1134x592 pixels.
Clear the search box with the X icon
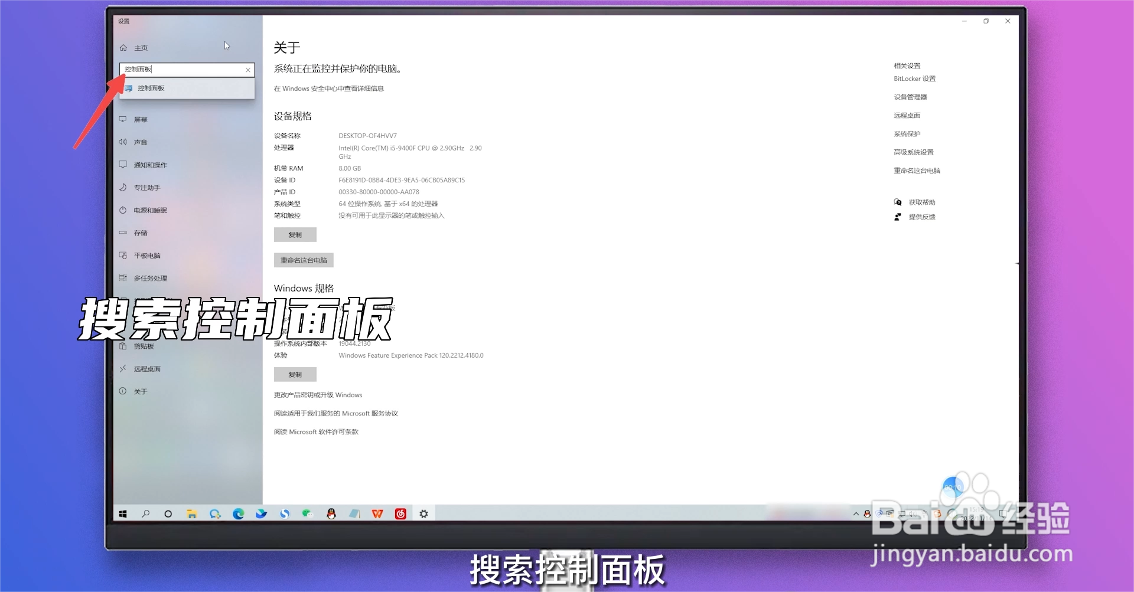tap(248, 70)
